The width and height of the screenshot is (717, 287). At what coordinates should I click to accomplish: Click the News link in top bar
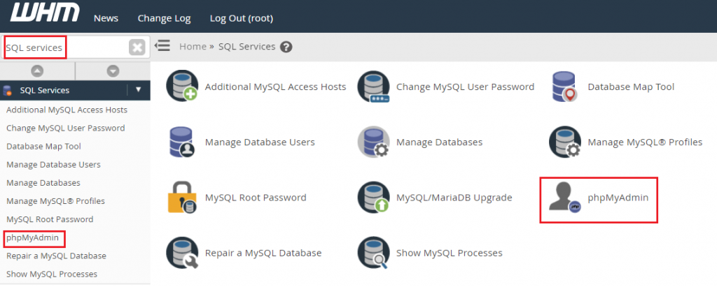106,18
